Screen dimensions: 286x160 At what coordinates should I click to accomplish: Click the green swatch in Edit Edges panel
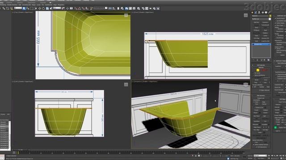tap(275, 128)
